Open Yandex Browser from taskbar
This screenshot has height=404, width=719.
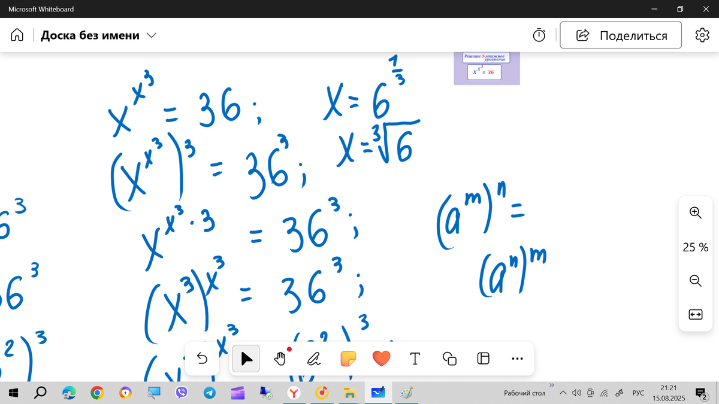point(294,393)
